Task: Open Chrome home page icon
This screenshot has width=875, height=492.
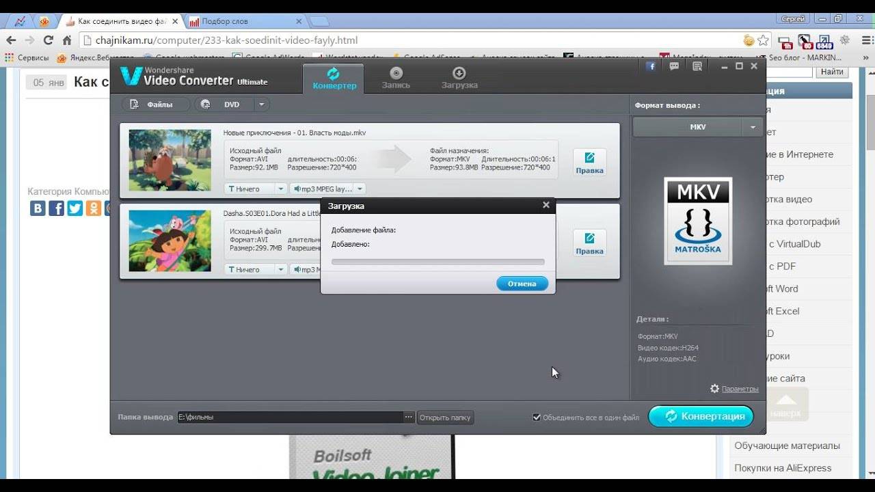Action: coord(67,40)
